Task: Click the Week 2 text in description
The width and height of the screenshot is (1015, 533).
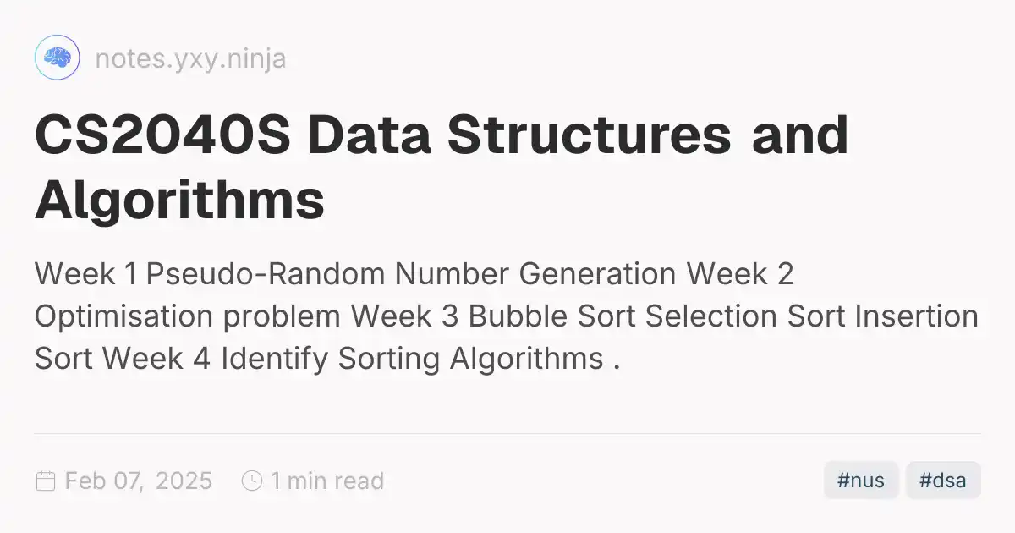Action: [740, 275]
